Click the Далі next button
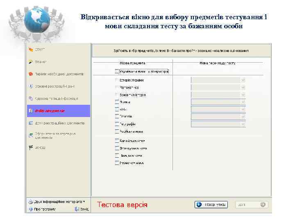Image resolution: width=295 pixels, height=221 pixels. 252,205
